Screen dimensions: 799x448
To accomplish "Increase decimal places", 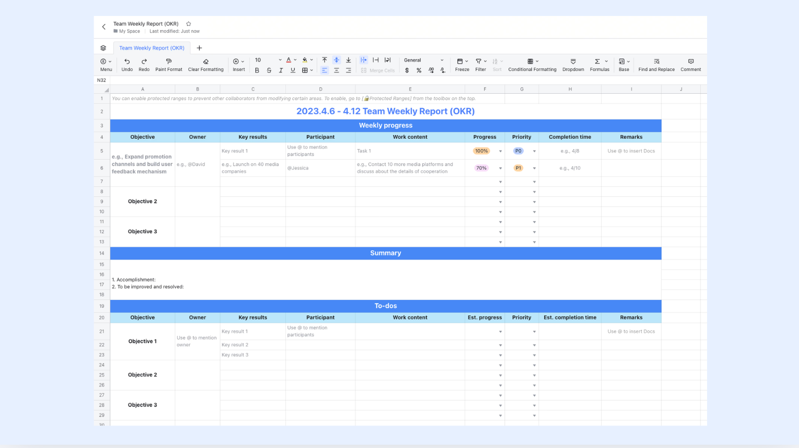I will pyautogui.click(x=431, y=71).
